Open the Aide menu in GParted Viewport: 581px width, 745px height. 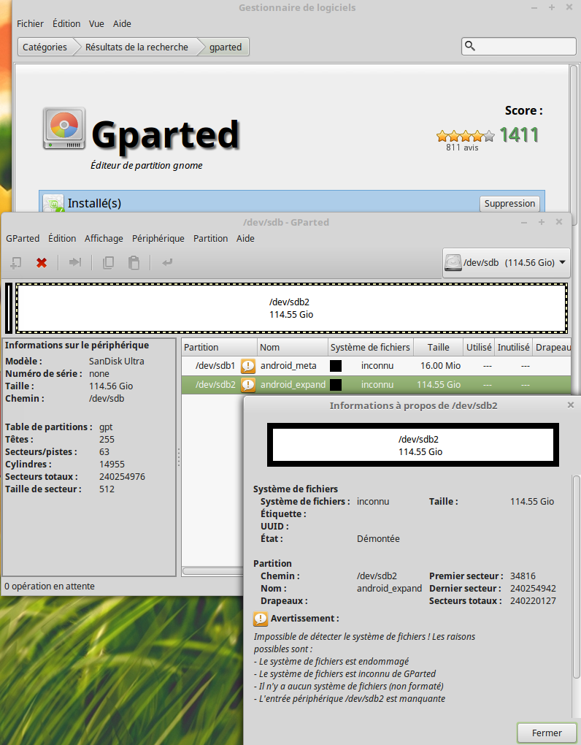245,239
